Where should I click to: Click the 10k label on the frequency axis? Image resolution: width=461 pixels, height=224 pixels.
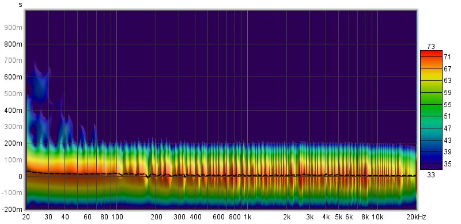[x=377, y=218]
